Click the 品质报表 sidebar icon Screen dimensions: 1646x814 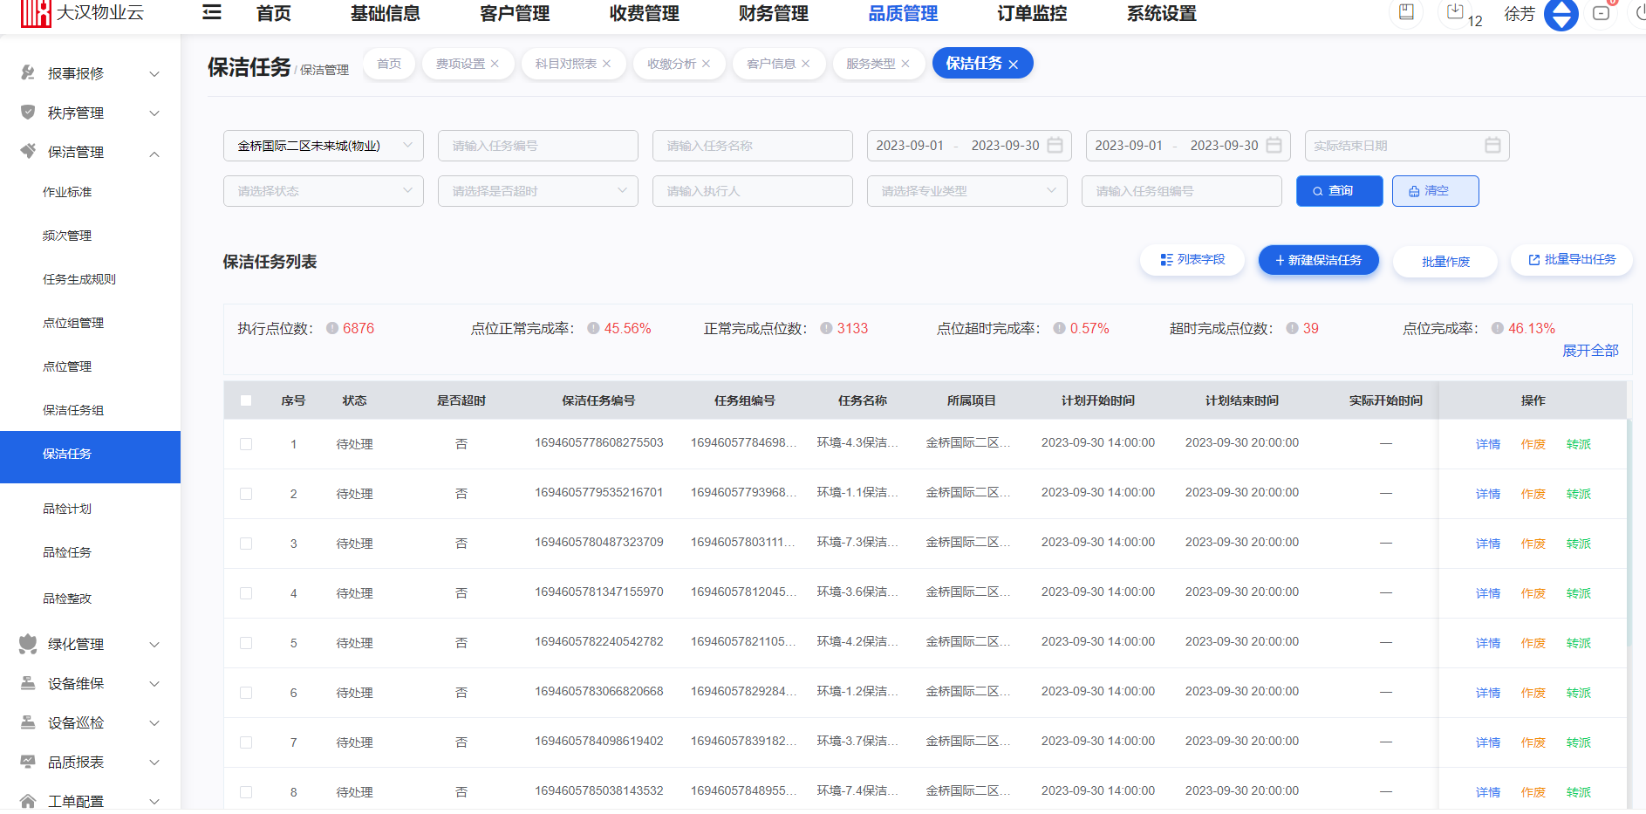[28, 762]
